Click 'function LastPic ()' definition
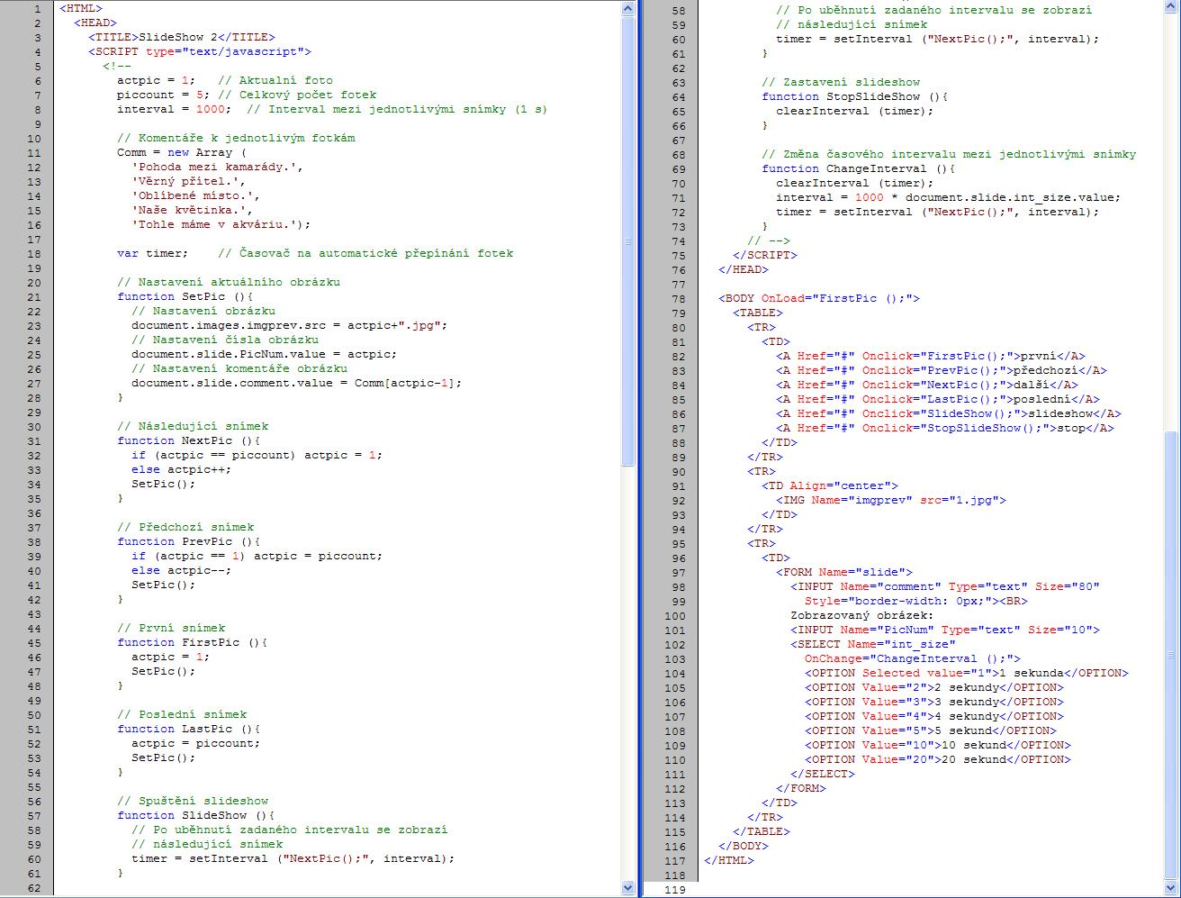 point(188,729)
